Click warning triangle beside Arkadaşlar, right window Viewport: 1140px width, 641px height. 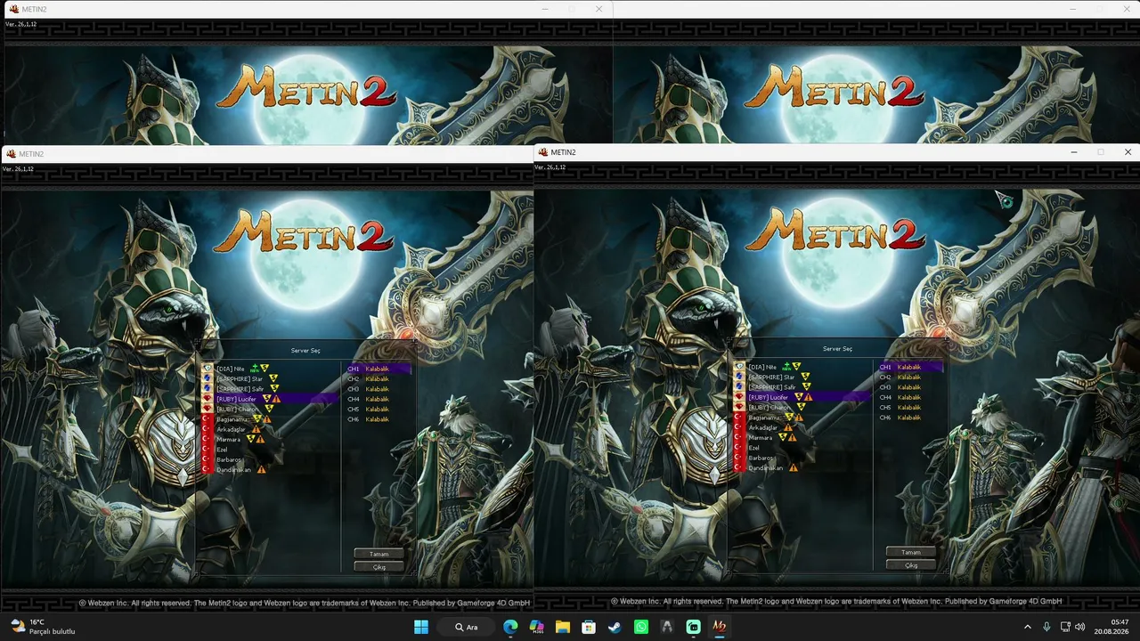pyautogui.click(x=788, y=427)
